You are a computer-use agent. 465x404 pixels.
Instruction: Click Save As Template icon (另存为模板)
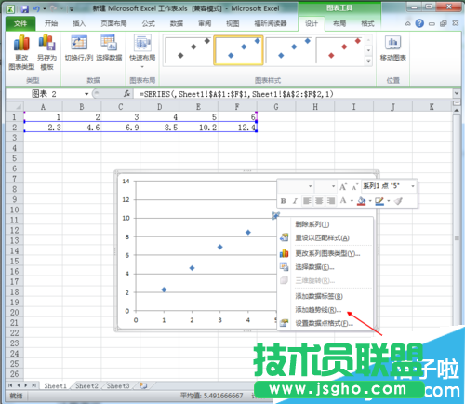[x=46, y=53]
